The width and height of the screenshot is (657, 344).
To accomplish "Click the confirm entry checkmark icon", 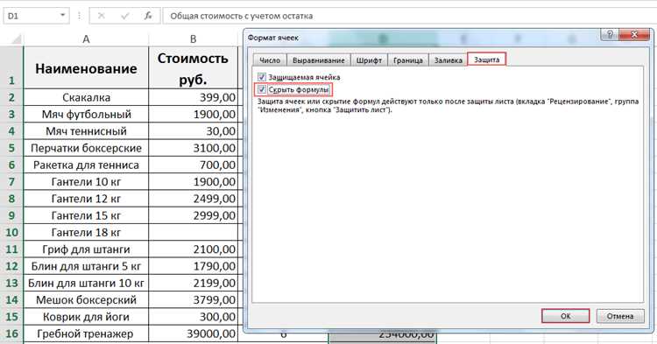I will [x=125, y=16].
